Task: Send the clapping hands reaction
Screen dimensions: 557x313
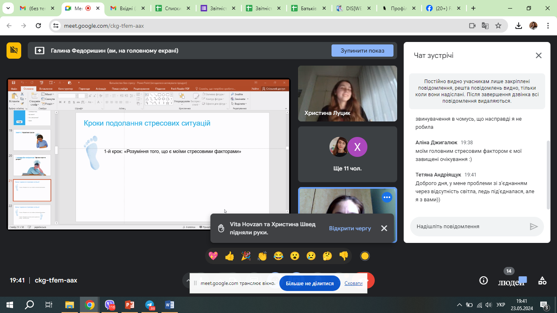Action: click(x=262, y=256)
